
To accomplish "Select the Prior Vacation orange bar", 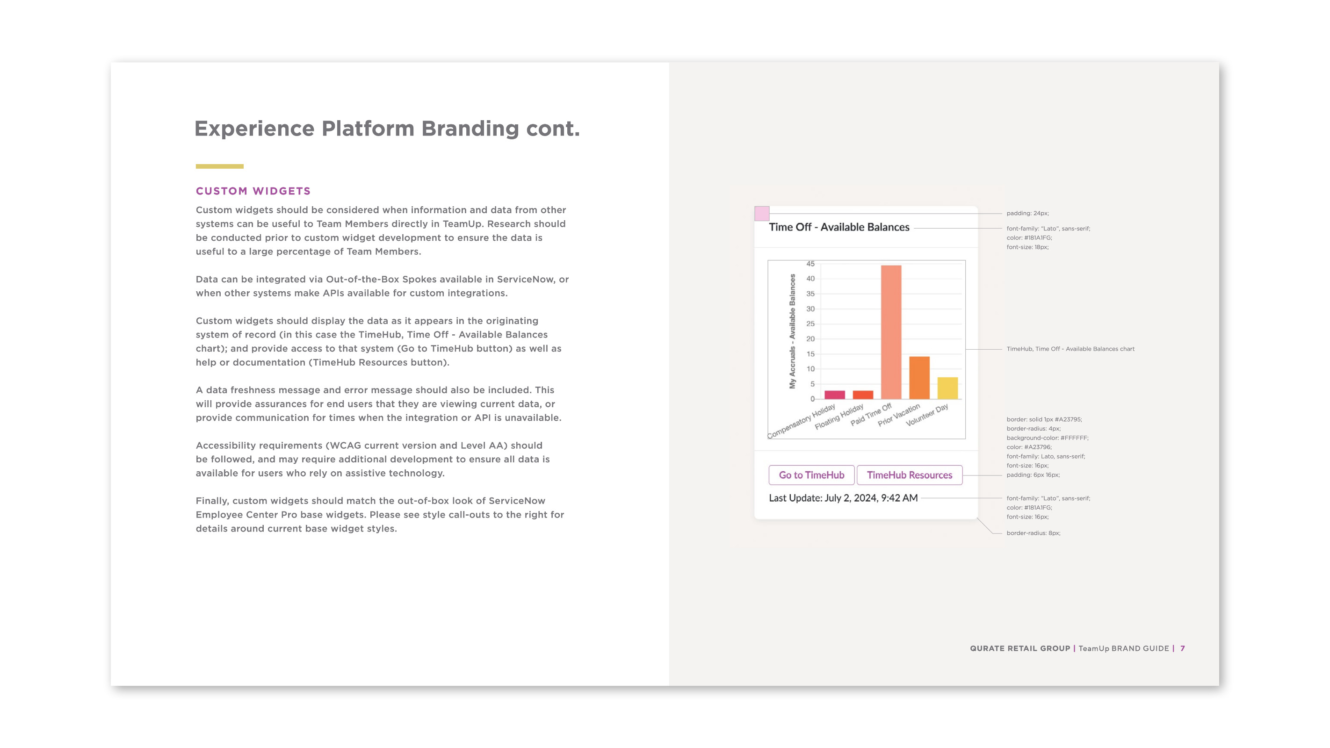I will tap(919, 377).
